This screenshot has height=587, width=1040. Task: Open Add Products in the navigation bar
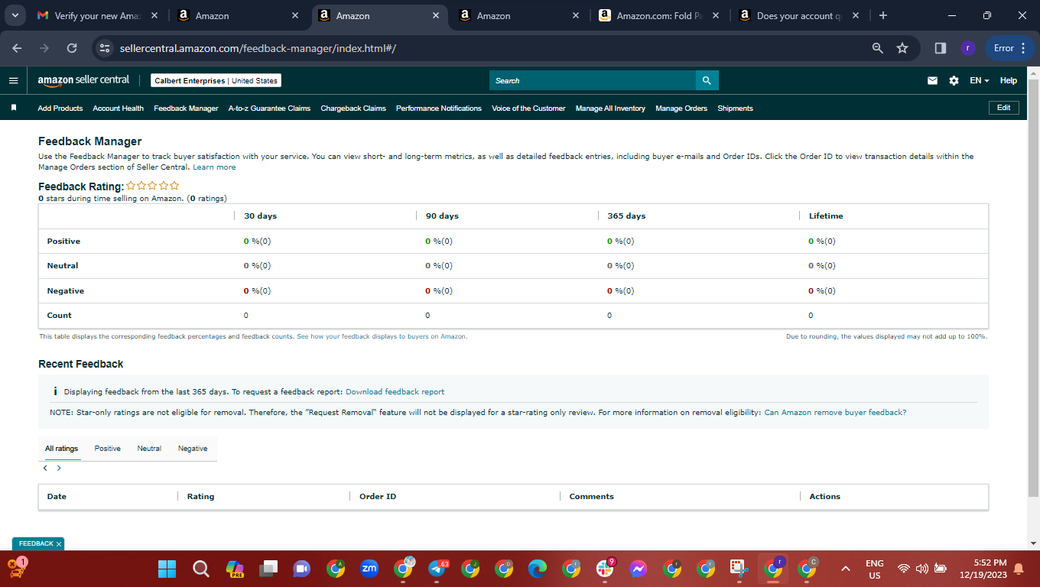coord(60,109)
